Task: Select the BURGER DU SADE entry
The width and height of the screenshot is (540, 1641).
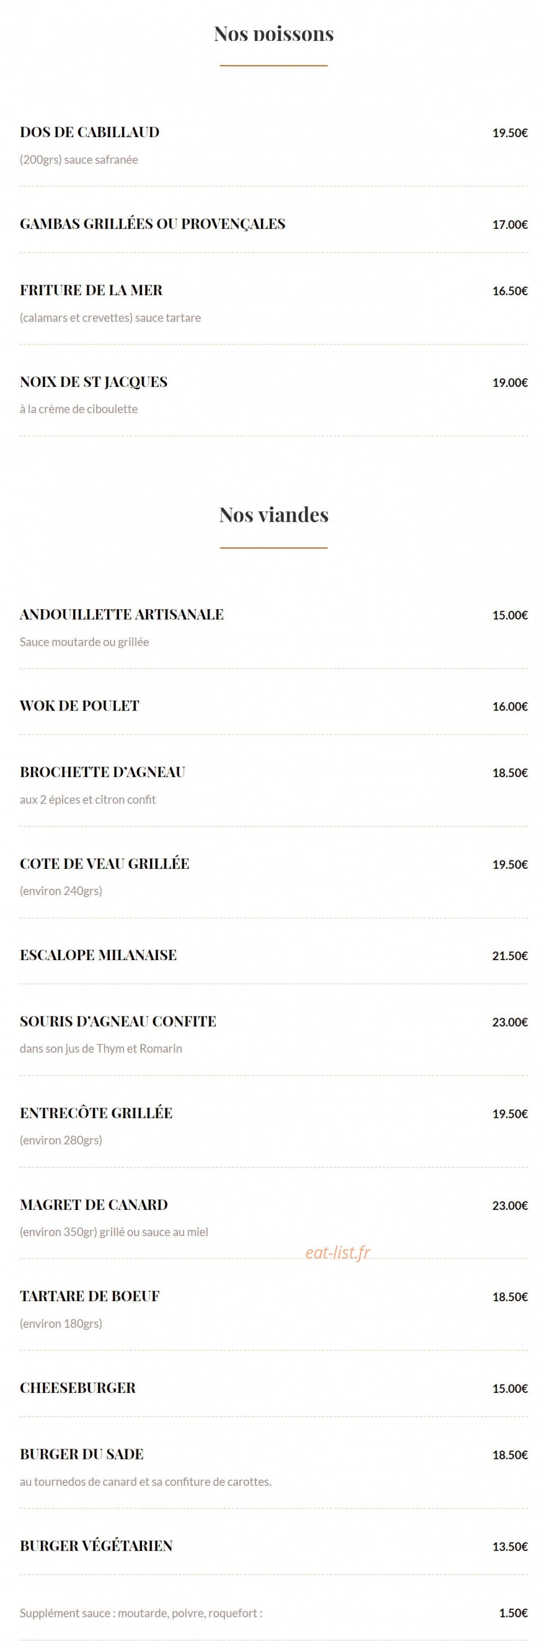Action: tap(82, 1454)
